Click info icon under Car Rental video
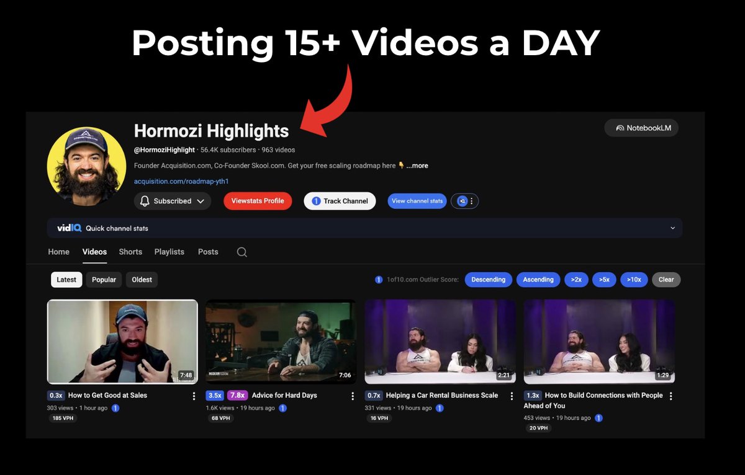 (440, 408)
